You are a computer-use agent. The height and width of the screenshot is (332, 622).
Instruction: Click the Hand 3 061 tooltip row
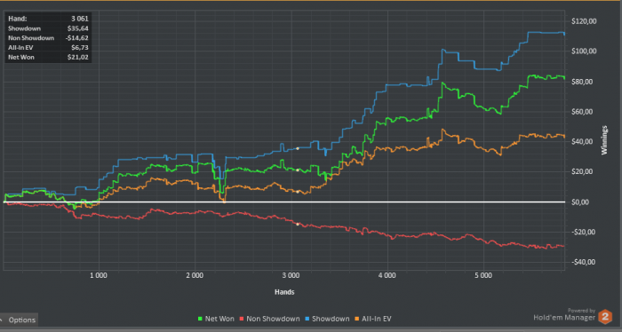tap(48, 19)
